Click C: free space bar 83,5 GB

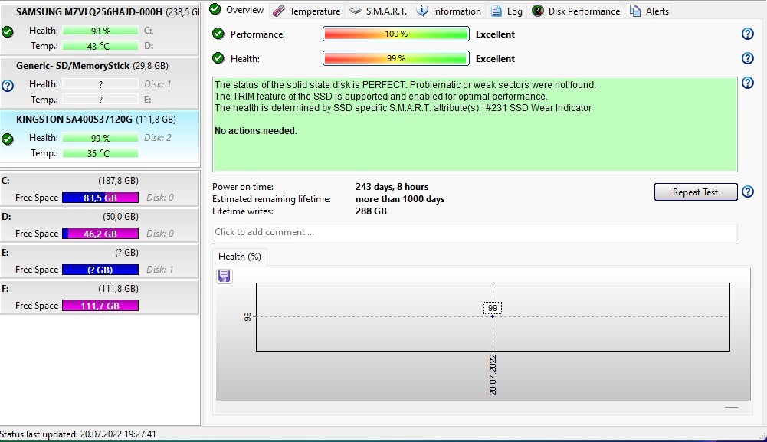(x=100, y=198)
